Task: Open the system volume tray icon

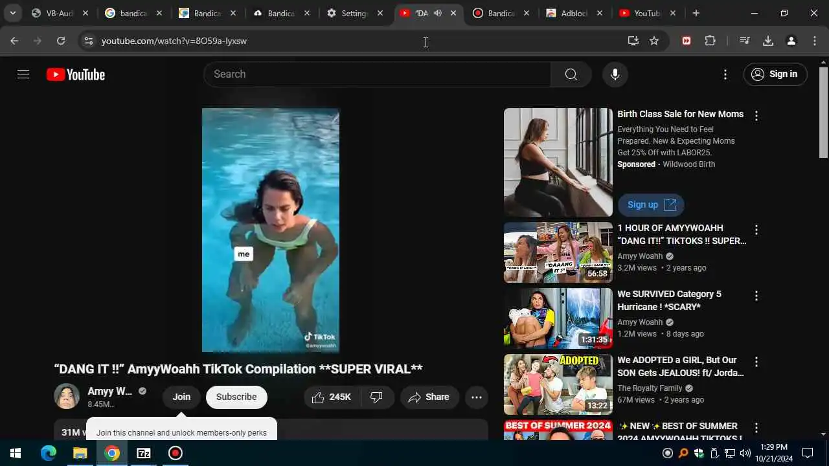Action: pos(745,453)
